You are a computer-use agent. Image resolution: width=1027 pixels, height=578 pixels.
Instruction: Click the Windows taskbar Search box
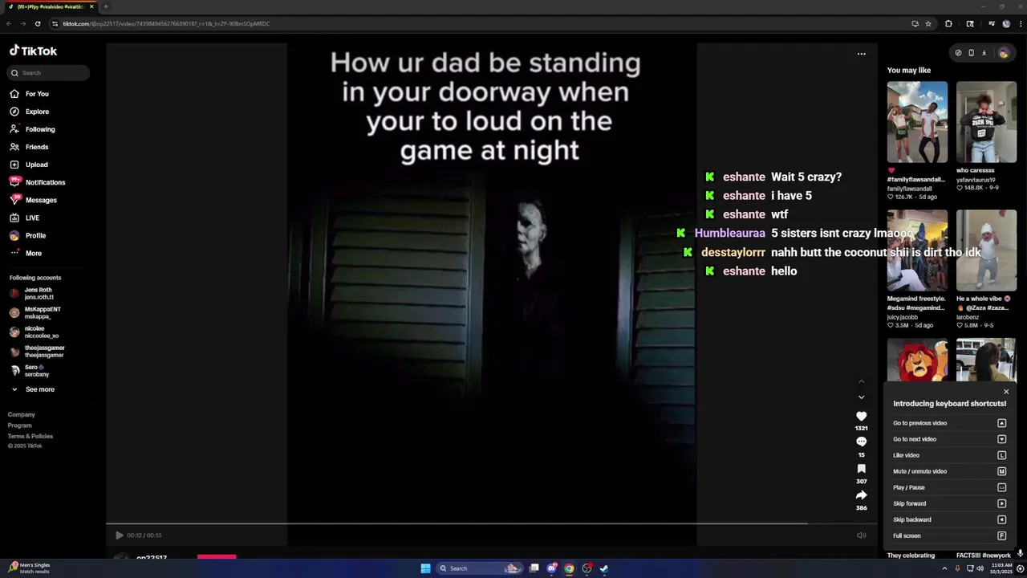[479, 568]
